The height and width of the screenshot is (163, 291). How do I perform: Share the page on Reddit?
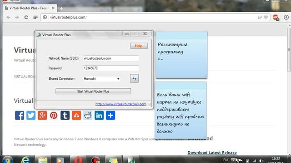coord(88,115)
